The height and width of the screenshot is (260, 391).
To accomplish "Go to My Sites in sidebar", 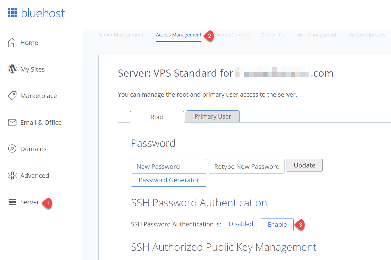I will (33, 69).
